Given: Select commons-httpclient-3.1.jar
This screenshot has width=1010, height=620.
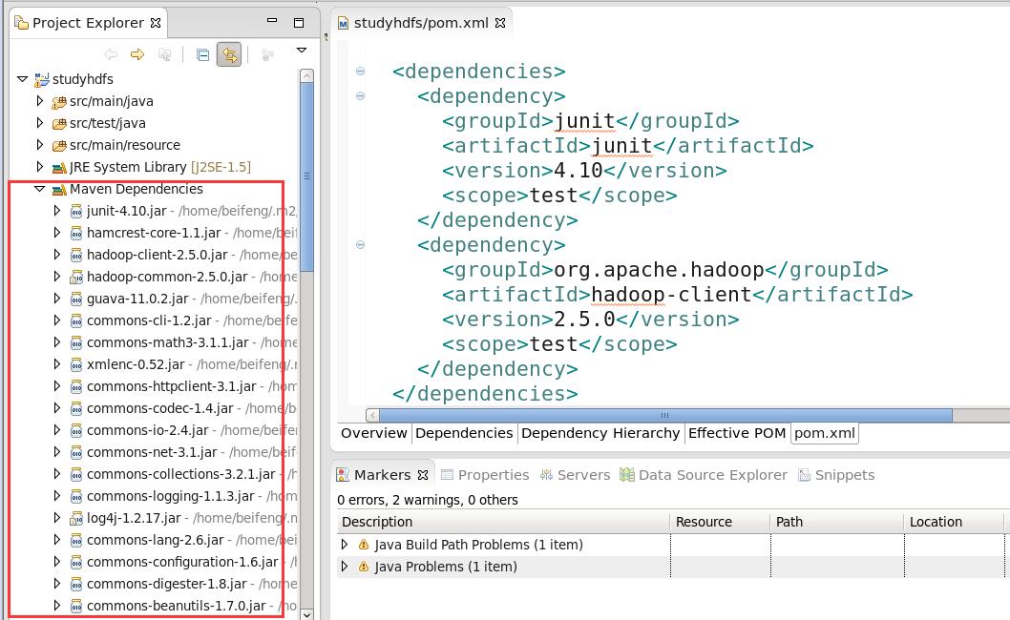Looking at the screenshot, I should [x=171, y=386].
